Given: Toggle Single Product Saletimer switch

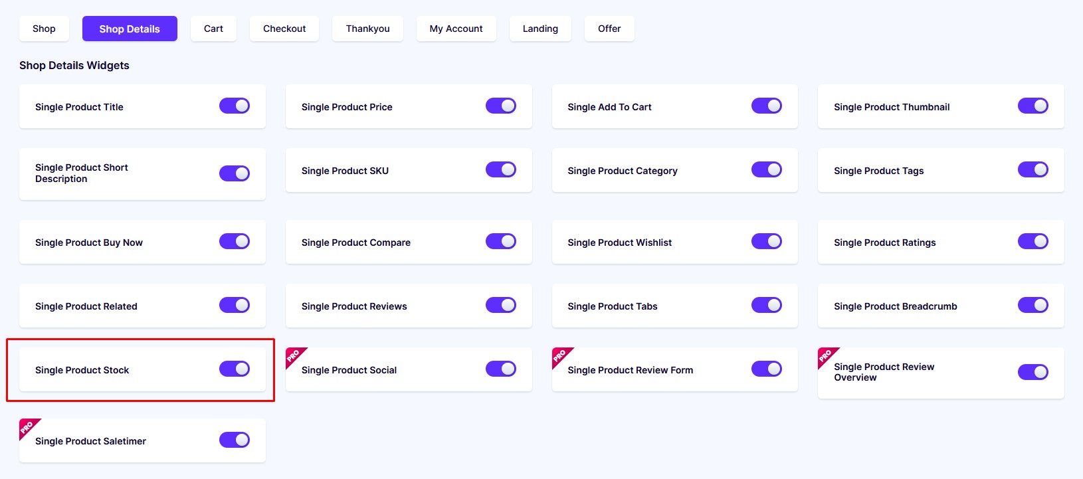Looking at the screenshot, I should (235, 440).
